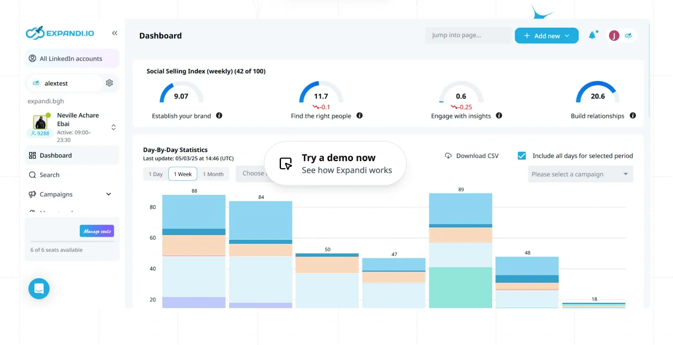Open Campaigns in sidebar

coord(72,194)
